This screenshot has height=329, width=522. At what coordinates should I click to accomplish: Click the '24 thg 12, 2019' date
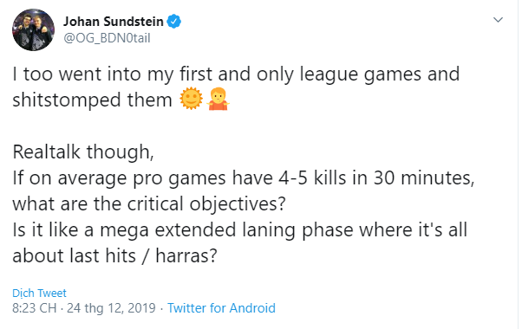click(x=111, y=308)
